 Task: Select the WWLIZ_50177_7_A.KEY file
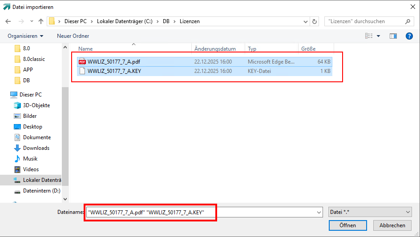click(114, 71)
